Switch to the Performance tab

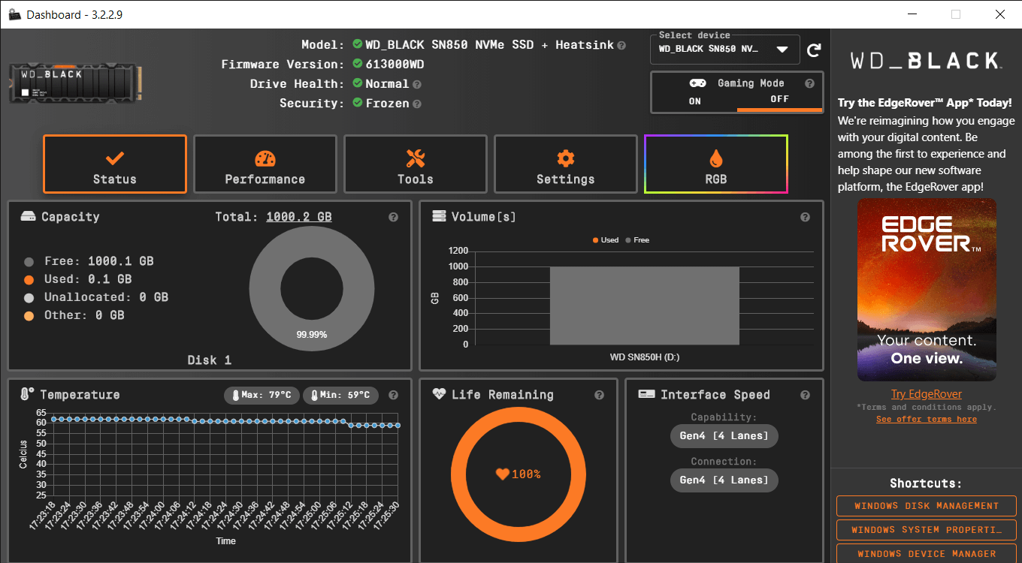[265, 164]
